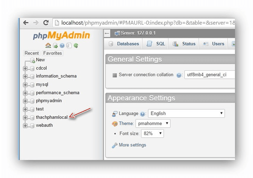Viewport: 253px width, 178px height.
Task: Click help icon next to Language
Action: coord(142,114)
